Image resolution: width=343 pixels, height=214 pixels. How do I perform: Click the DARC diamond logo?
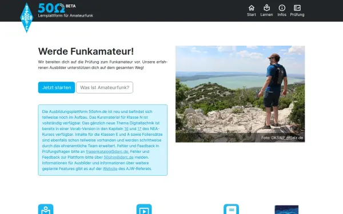26,18
